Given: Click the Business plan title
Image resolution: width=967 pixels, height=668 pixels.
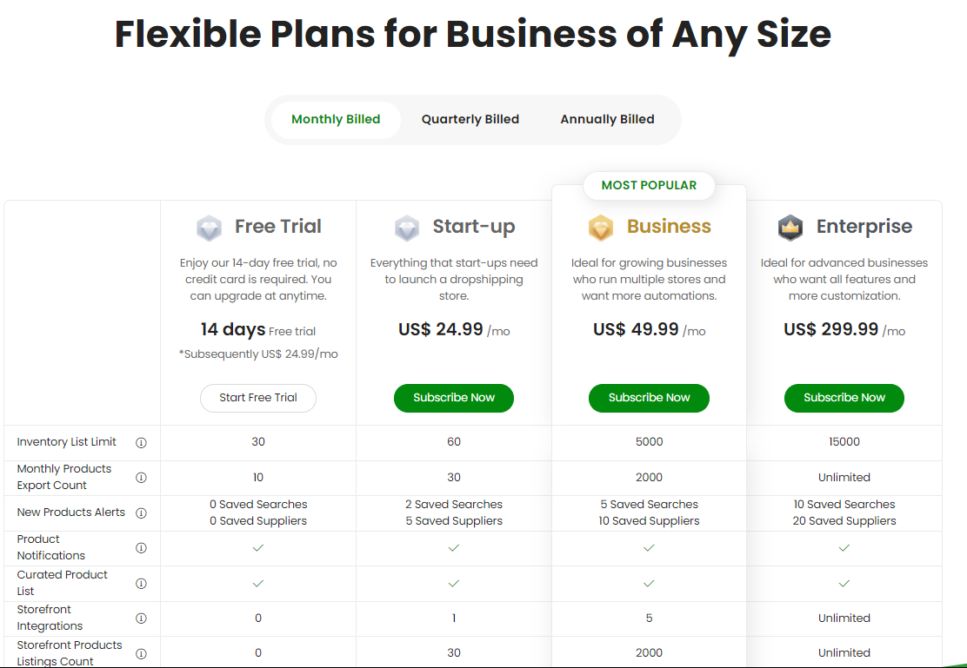Looking at the screenshot, I should [x=669, y=226].
